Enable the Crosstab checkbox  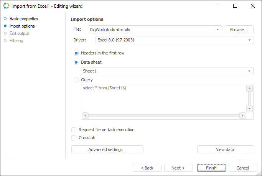tap(74, 137)
